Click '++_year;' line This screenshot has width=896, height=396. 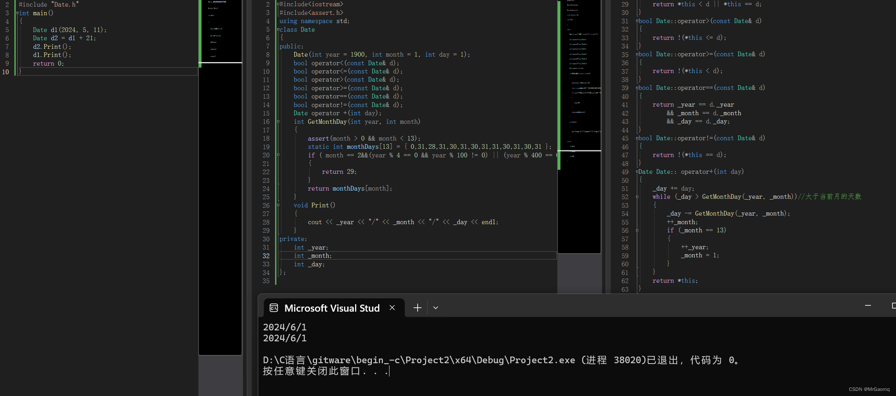pyautogui.click(x=695, y=247)
